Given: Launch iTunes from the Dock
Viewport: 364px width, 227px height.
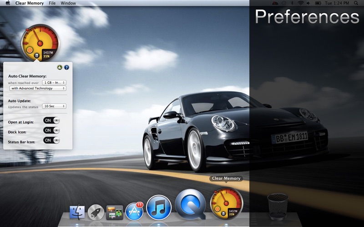Looking at the screenshot, I should point(159,207).
